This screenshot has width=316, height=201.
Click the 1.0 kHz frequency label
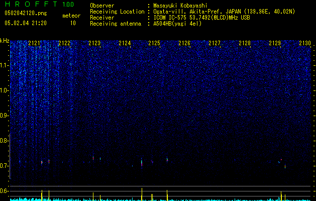click(4, 90)
